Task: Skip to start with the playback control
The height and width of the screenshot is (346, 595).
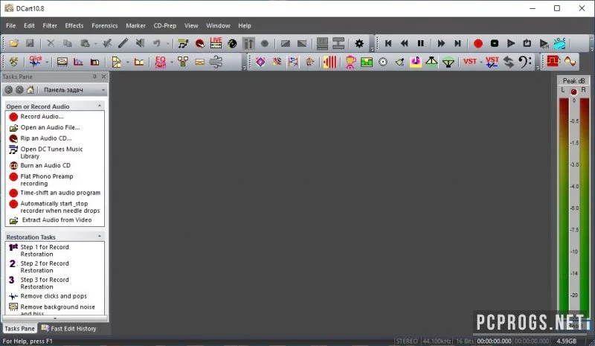Action: pyautogui.click(x=387, y=44)
